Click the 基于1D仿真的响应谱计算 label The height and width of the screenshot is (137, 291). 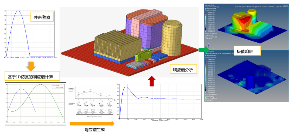click(33, 76)
